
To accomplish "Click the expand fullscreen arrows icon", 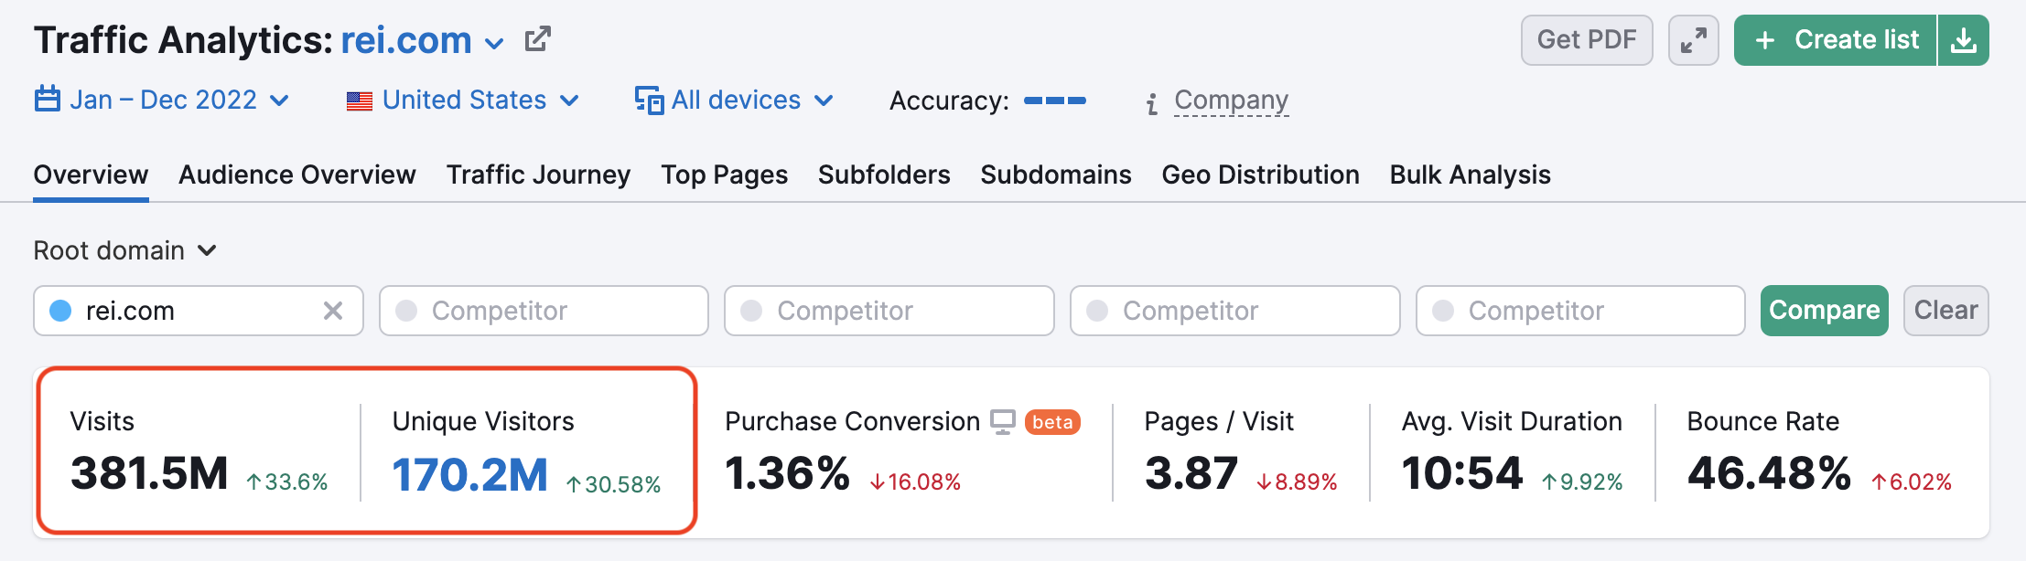I will [1693, 40].
